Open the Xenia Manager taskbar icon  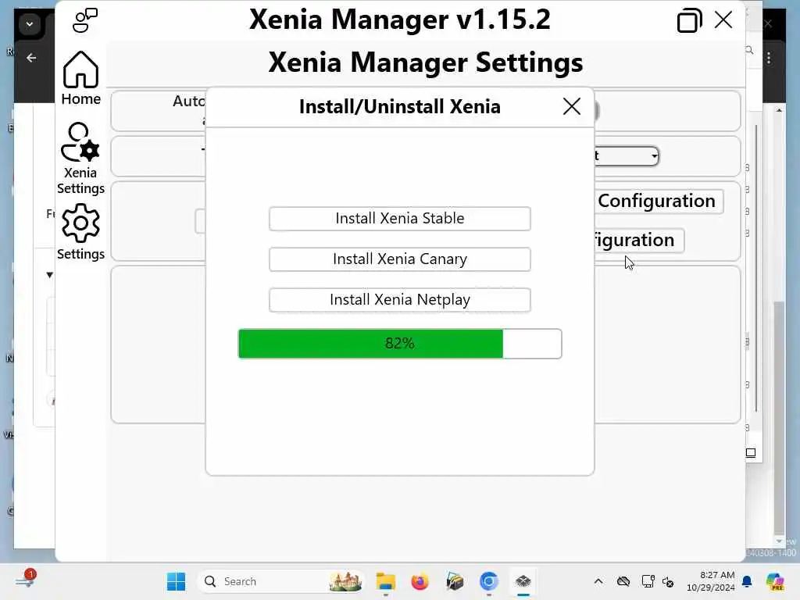pos(523,581)
